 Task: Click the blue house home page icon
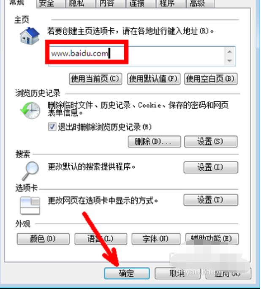click(30, 36)
